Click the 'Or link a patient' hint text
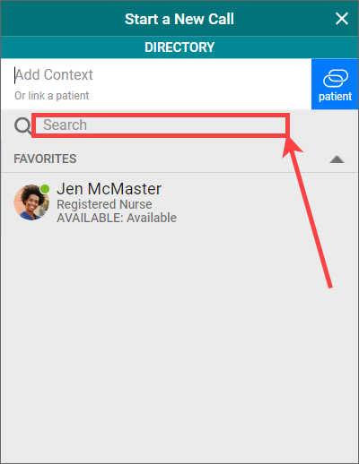The image size is (359, 464). coord(51,96)
